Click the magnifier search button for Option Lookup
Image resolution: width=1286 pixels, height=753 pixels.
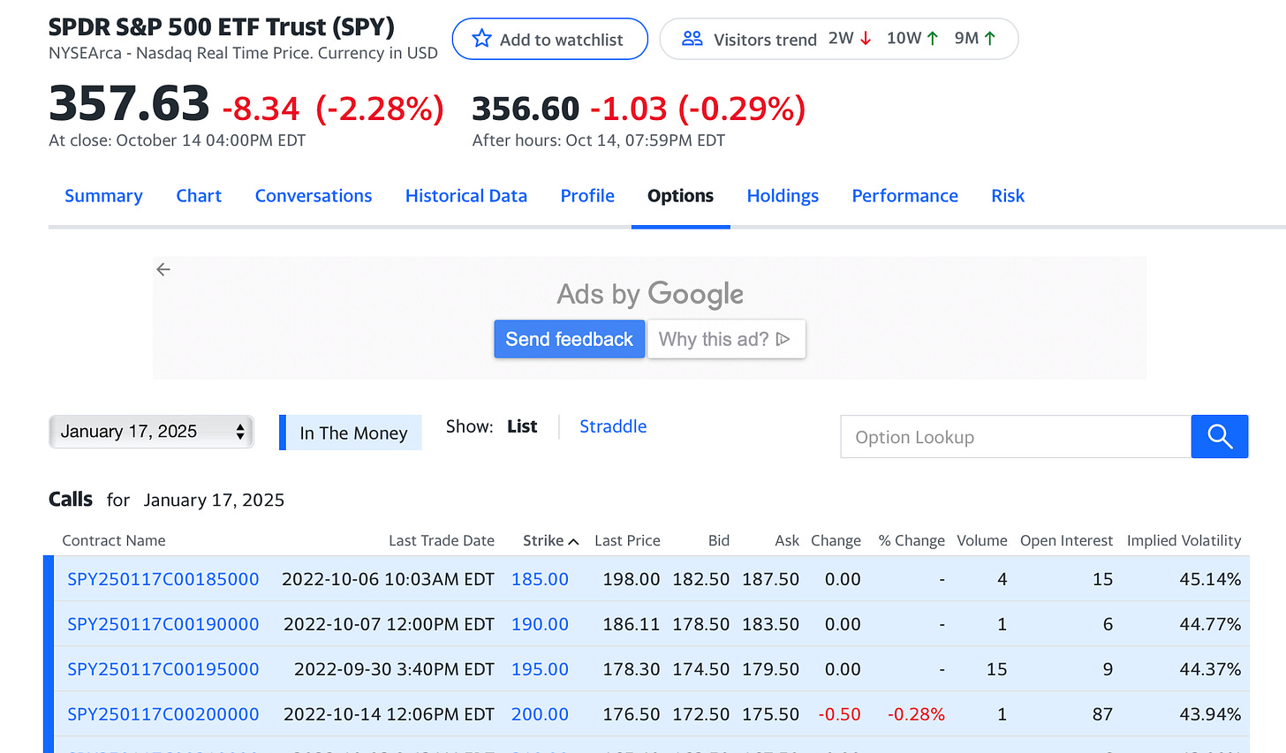point(1220,436)
